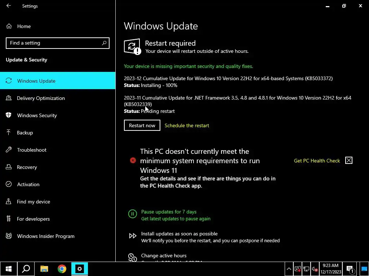Screen dimensions: 369x276
Task: Click the KB5033372 cumulative update text
Action: click(x=228, y=78)
